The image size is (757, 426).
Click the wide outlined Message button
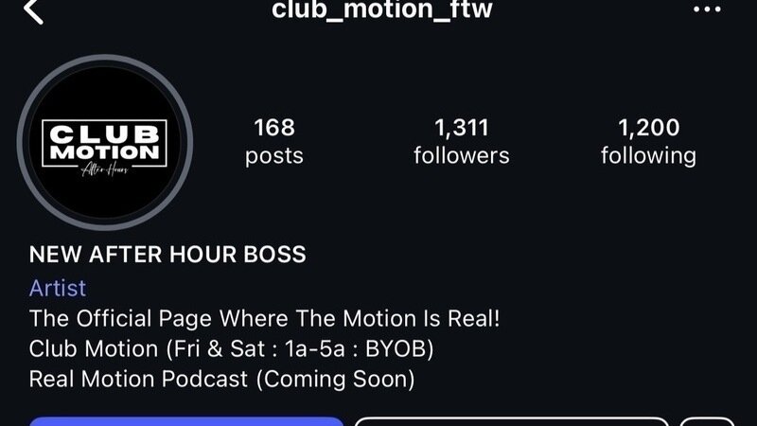(511, 421)
